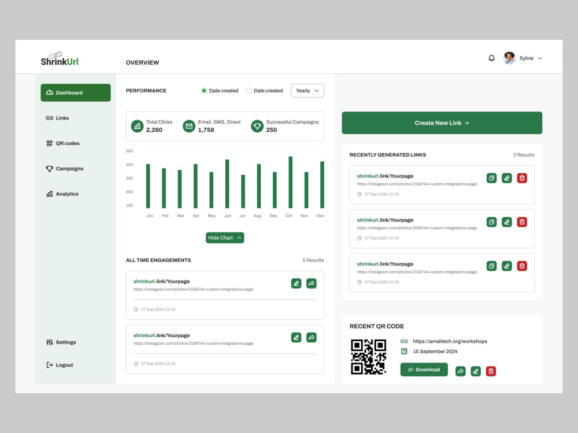Download the recent QR code
This screenshot has height=433, width=578.
coord(424,369)
